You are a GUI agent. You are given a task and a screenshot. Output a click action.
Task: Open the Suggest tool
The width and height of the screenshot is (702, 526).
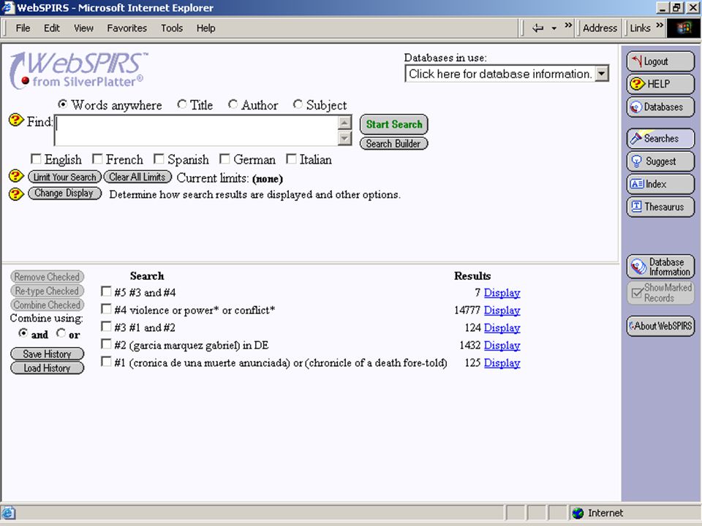click(x=660, y=161)
